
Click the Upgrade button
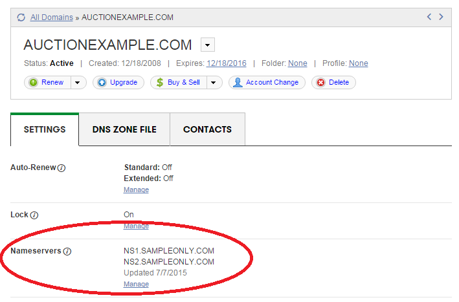(x=118, y=82)
